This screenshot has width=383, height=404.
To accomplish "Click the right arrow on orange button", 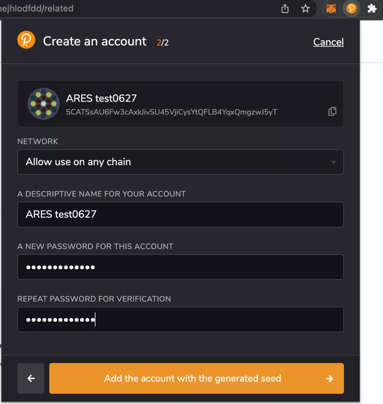I will (329, 378).
